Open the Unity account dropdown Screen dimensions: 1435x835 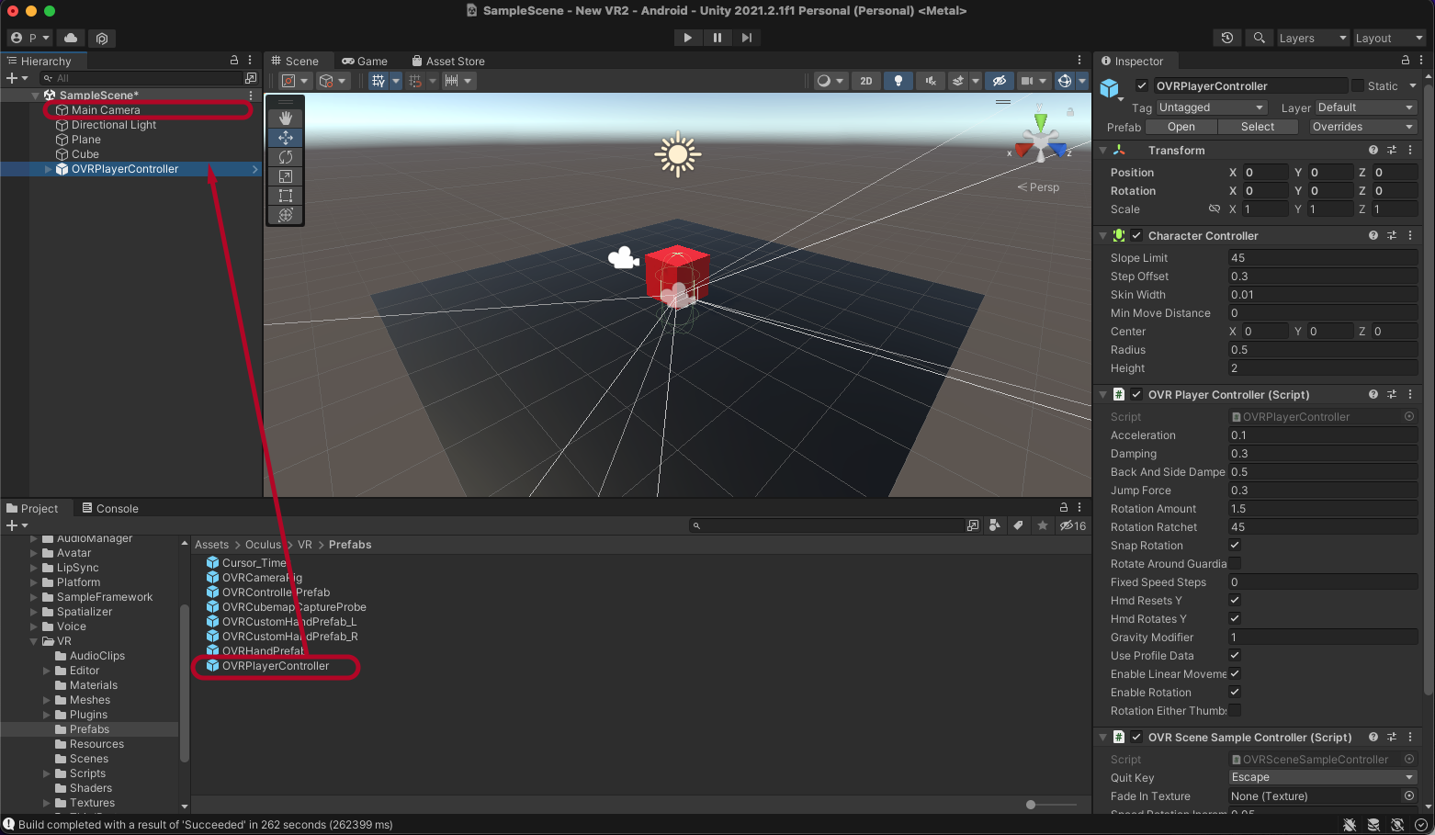point(29,38)
